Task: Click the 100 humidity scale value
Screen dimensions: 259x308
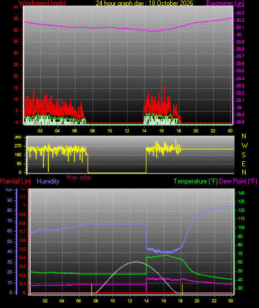Action: (9, 190)
